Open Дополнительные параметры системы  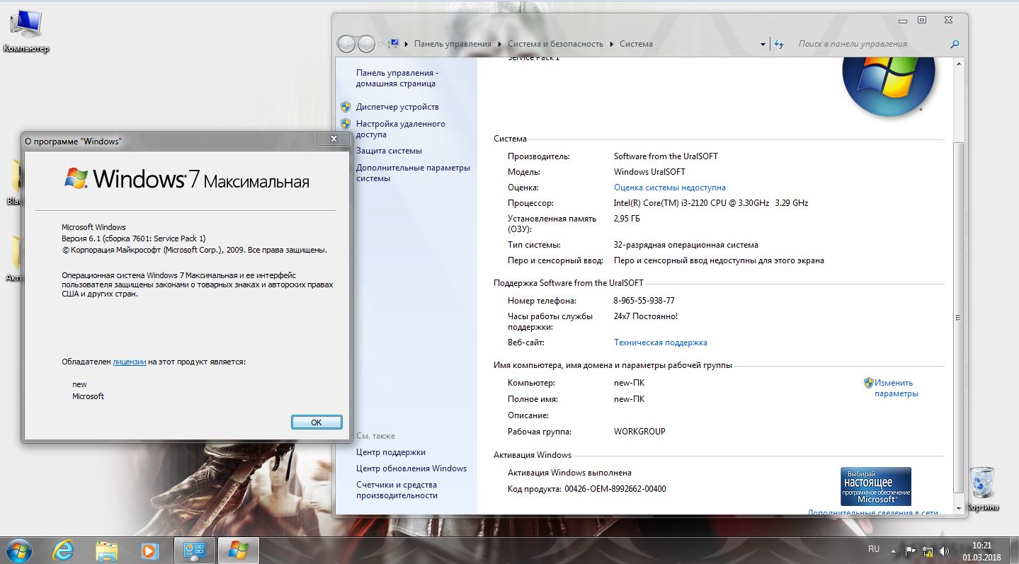click(413, 173)
